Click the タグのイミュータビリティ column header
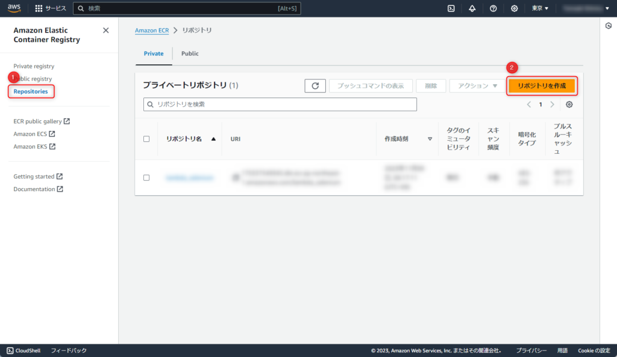 click(x=459, y=139)
